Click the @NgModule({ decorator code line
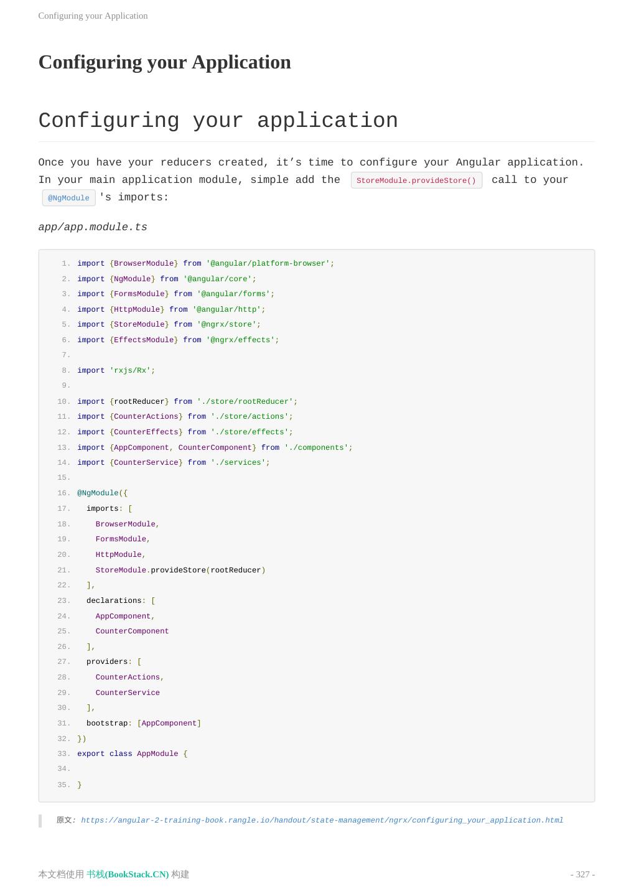The image size is (634, 896). coord(102,493)
